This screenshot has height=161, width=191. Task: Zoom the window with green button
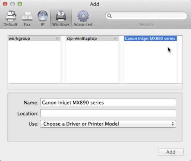20,4
